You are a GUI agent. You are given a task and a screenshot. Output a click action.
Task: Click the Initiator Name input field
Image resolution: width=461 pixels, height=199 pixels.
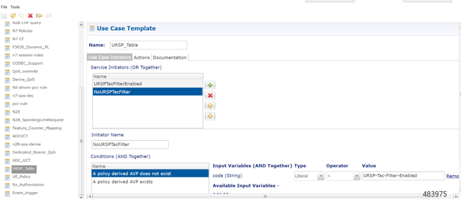[x=130, y=144]
